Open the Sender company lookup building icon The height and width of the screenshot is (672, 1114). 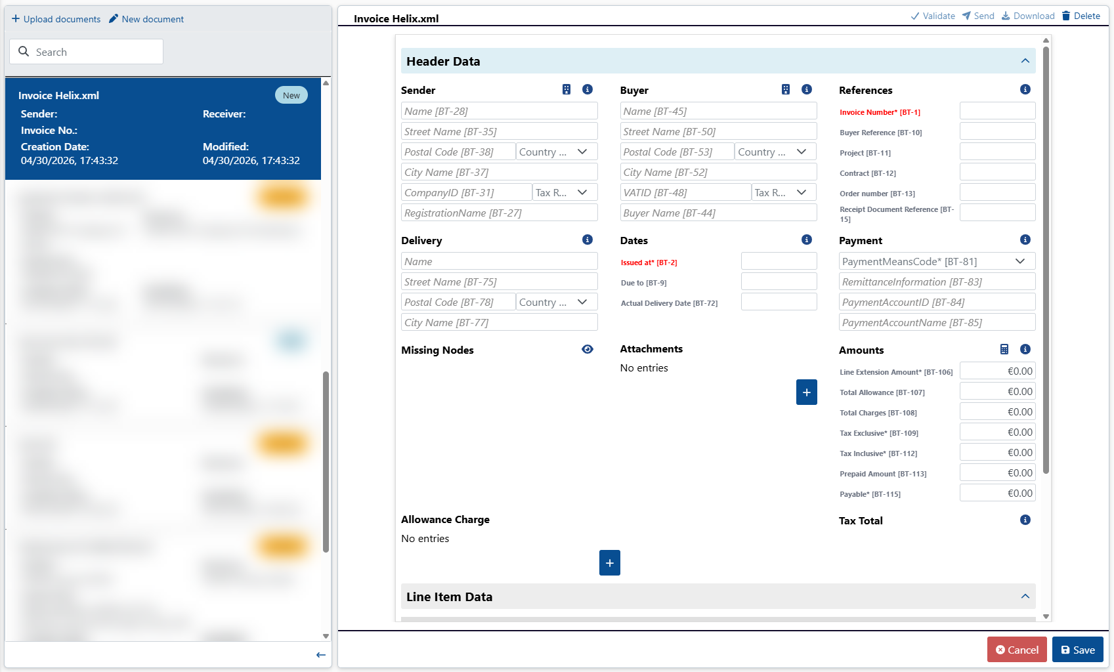(567, 89)
